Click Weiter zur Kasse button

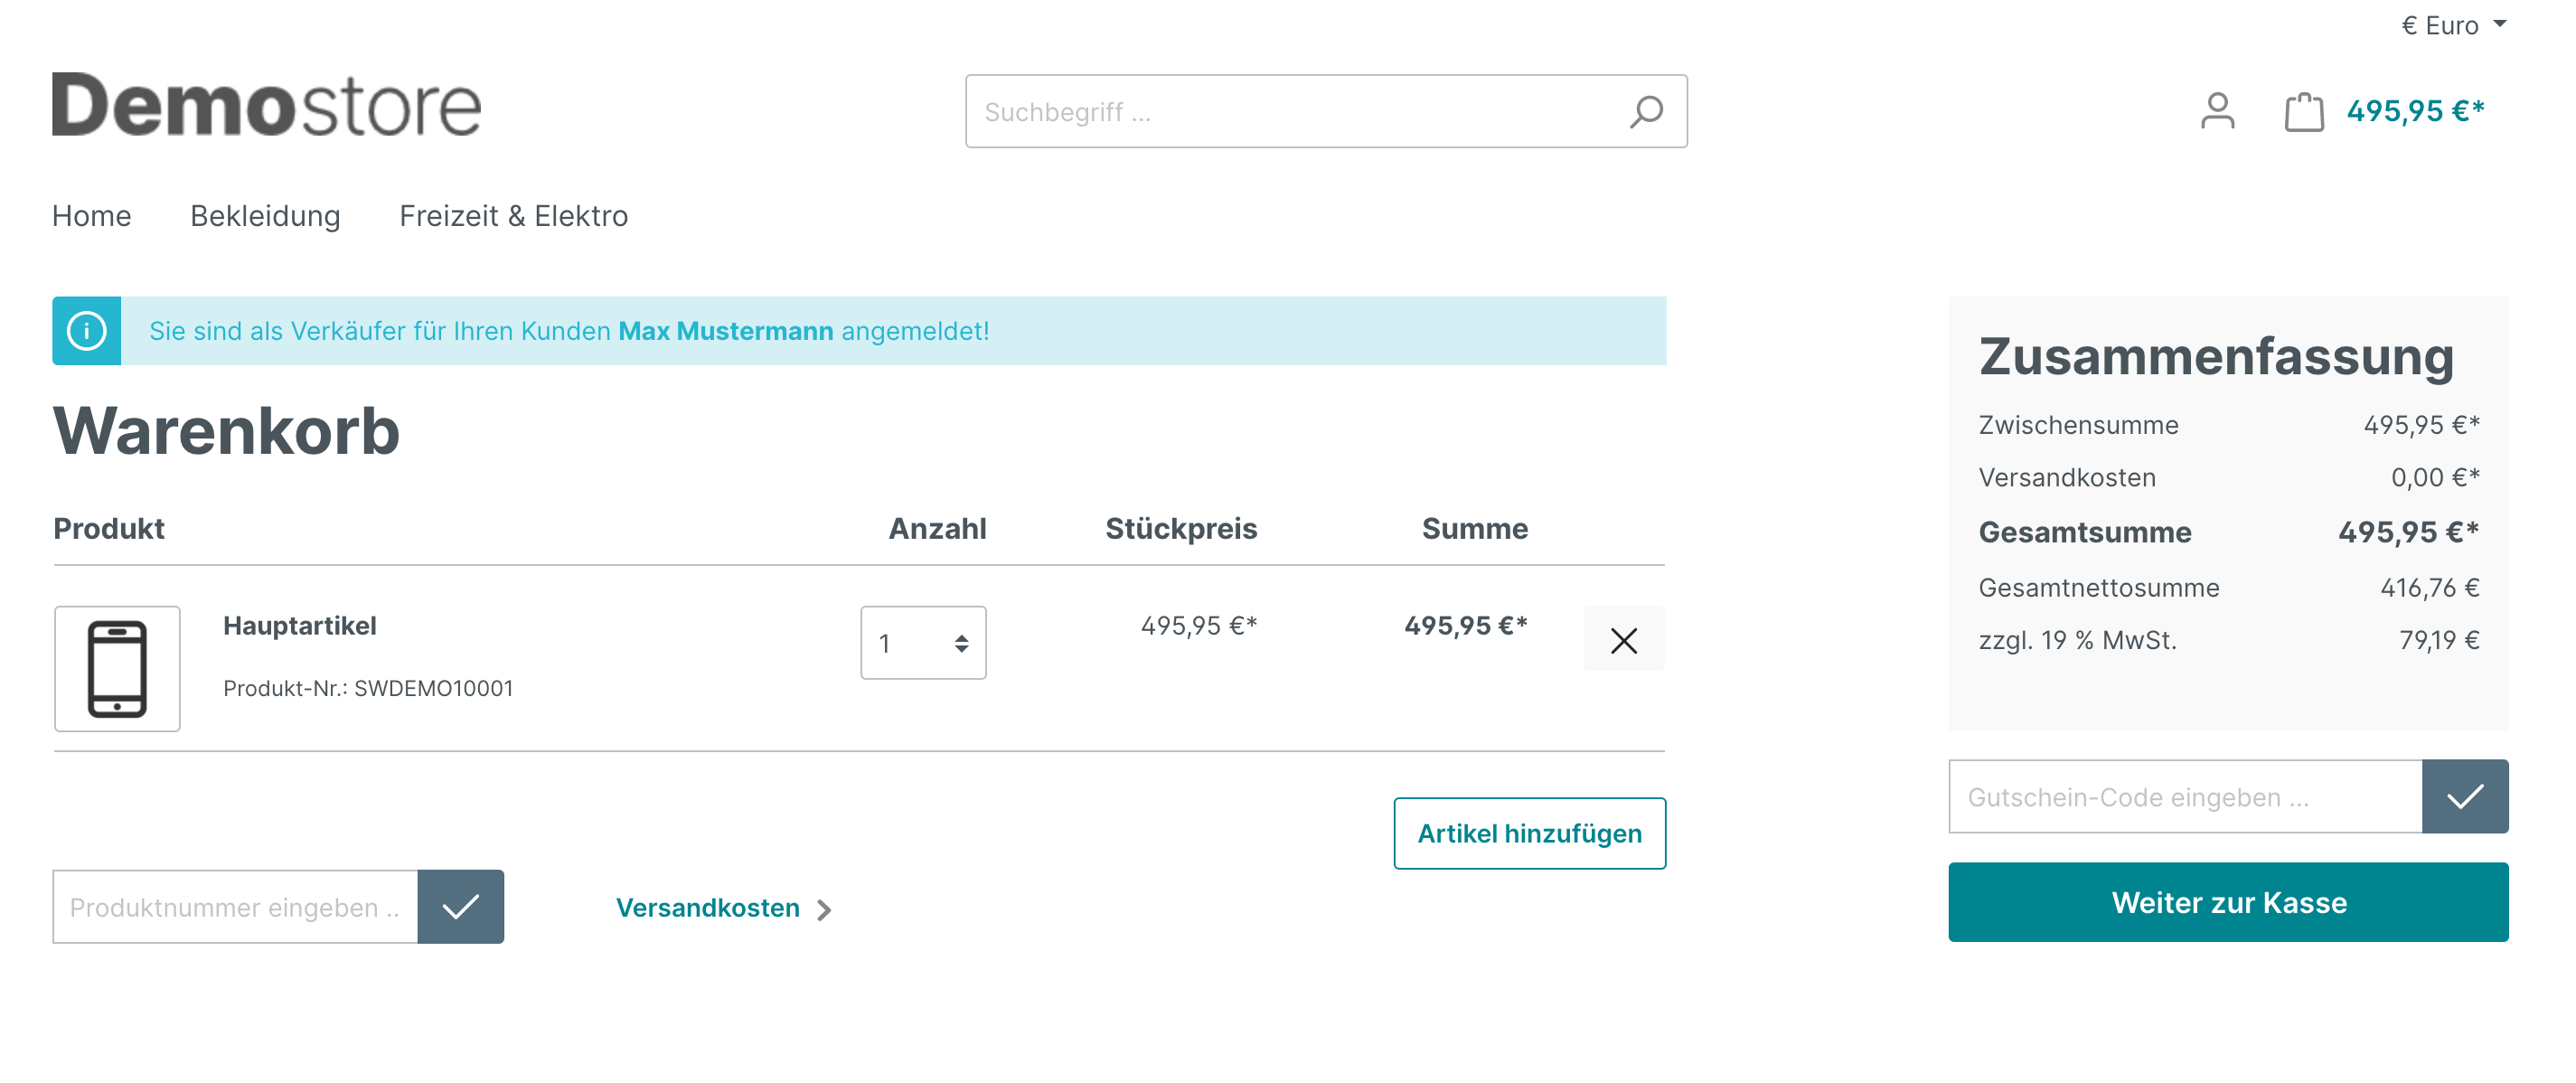[x=2228, y=902]
